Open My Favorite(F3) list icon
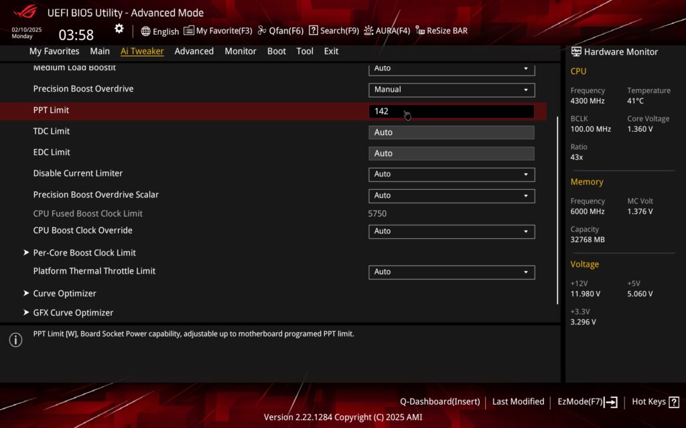This screenshot has width=686, height=428. (189, 31)
